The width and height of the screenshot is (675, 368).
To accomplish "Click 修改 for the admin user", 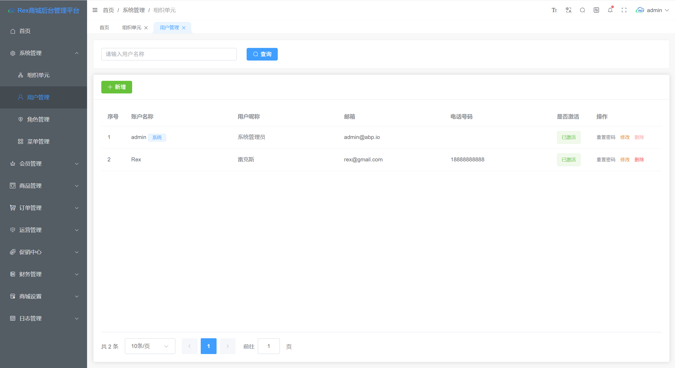I will [x=625, y=137].
